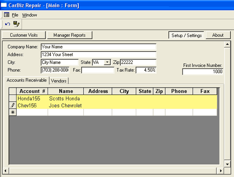Viewport: 234px width, 177px height.
Task: Click the horizontal scrollbar right arrow
Action: 220,171
